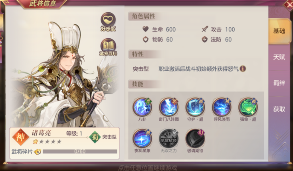Click the 蜀 faction diamond badge
293x171 pixels.
click(95, 137)
